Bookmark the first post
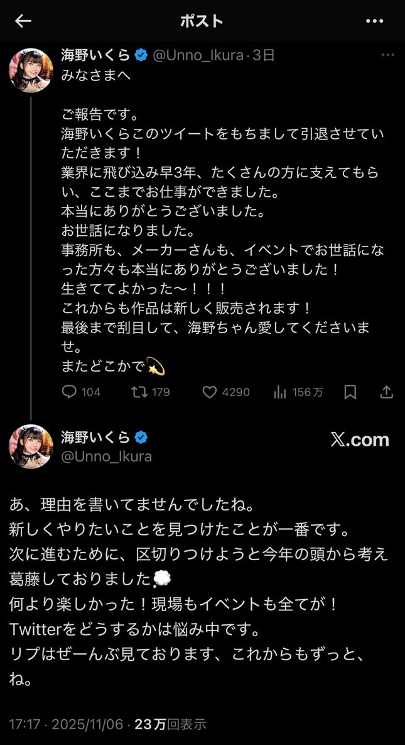The width and height of the screenshot is (405, 745). tap(350, 392)
